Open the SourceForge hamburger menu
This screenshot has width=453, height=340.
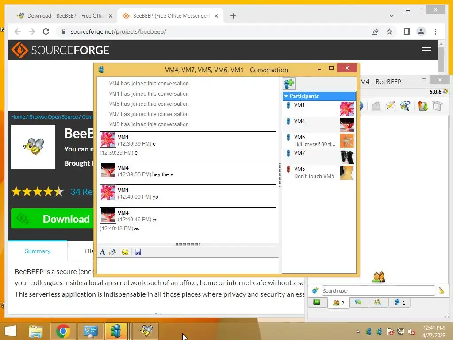426,51
